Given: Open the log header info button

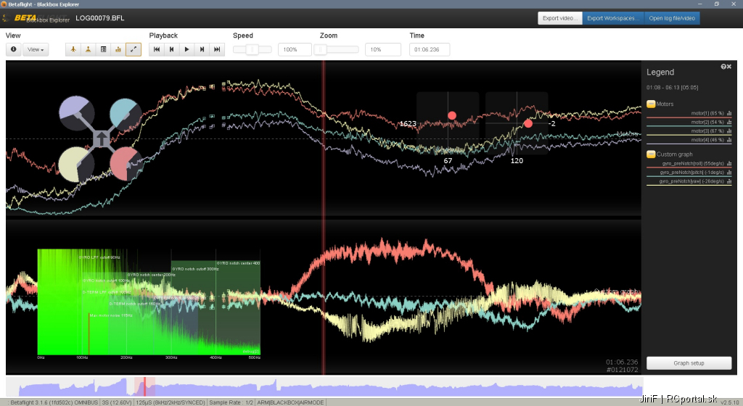Looking at the screenshot, I should click(13, 49).
